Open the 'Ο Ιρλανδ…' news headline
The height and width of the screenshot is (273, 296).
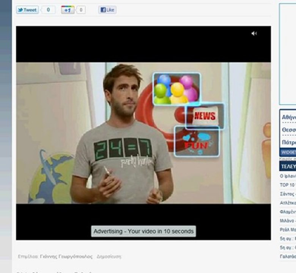[288, 176]
